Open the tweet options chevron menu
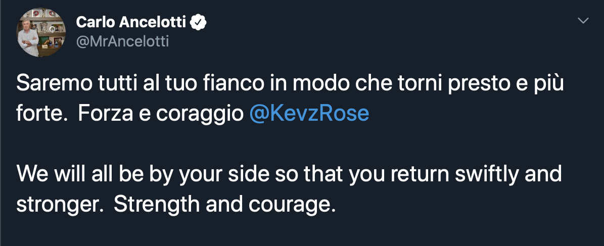 pyautogui.click(x=583, y=21)
